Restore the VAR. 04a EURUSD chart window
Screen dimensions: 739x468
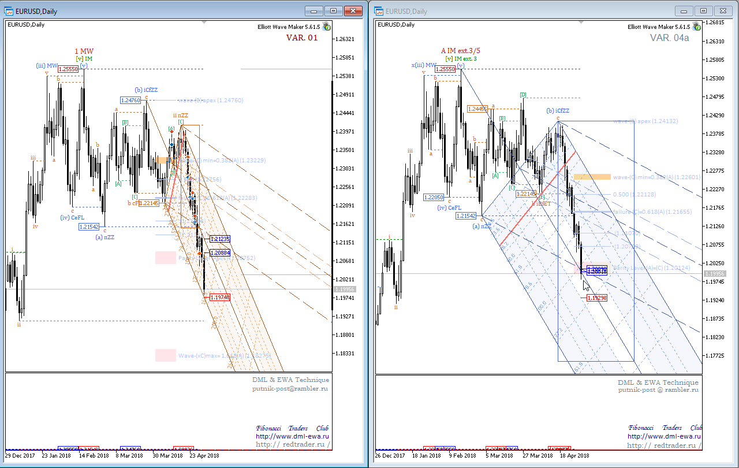(703, 11)
